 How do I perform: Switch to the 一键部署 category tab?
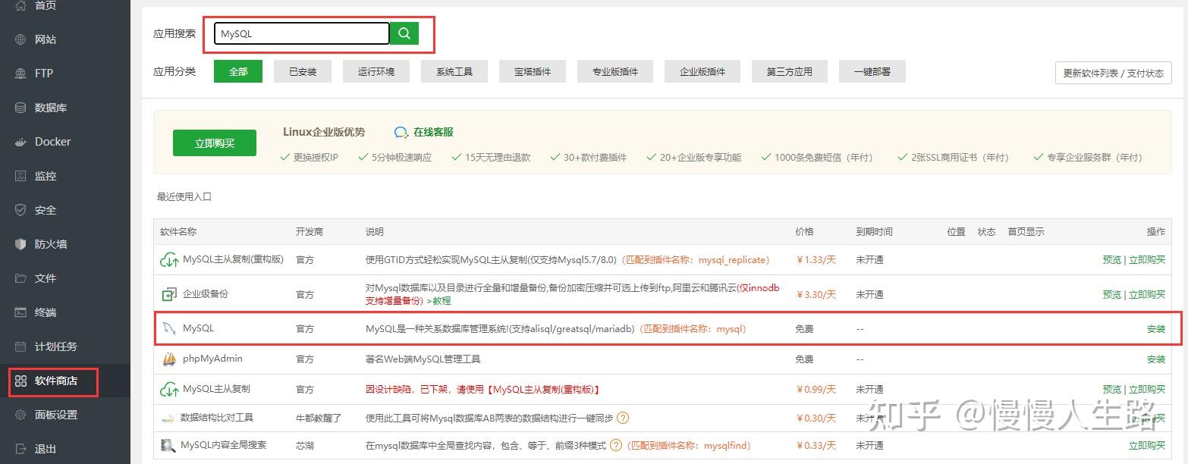[x=872, y=71]
